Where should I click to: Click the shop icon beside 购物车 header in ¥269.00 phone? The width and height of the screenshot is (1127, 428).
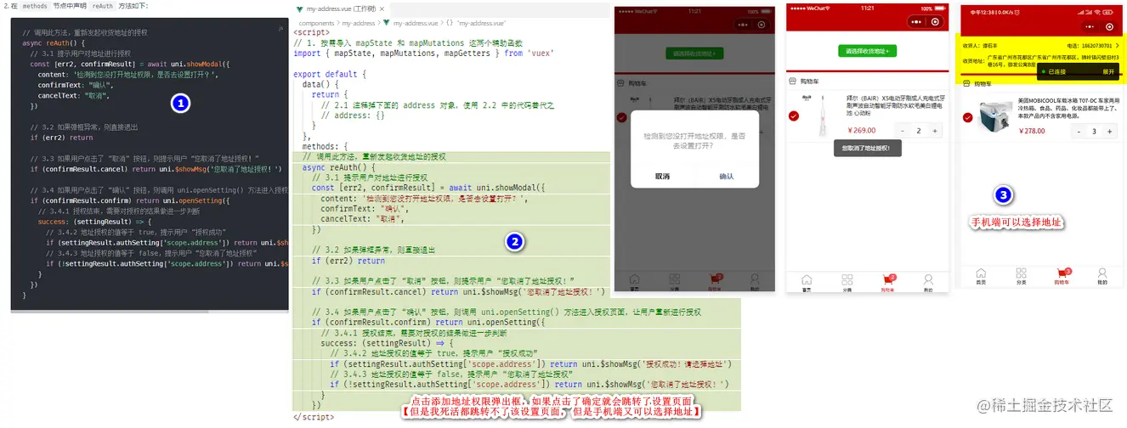[x=793, y=81]
